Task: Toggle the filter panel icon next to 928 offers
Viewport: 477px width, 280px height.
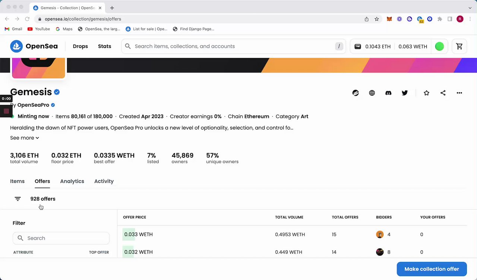Action: (x=18, y=199)
